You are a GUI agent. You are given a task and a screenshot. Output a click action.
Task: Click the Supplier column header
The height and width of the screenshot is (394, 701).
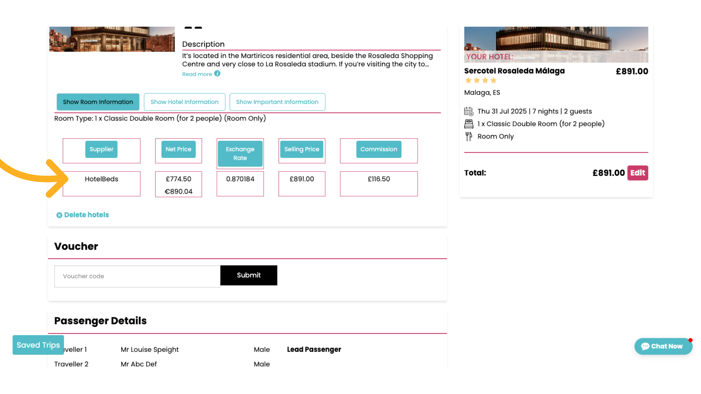(x=101, y=149)
